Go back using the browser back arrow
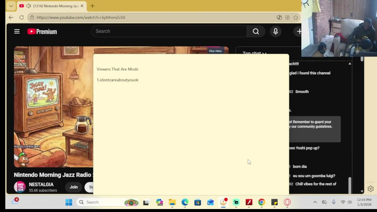The width and height of the screenshot is (377, 212). pyautogui.click(x=11, y=17)
